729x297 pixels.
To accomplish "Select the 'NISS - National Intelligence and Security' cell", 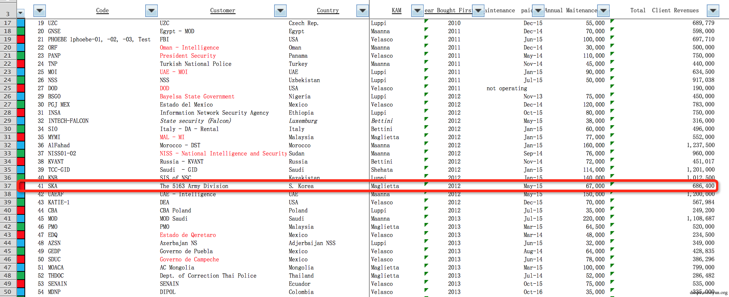I will [223, 153].
